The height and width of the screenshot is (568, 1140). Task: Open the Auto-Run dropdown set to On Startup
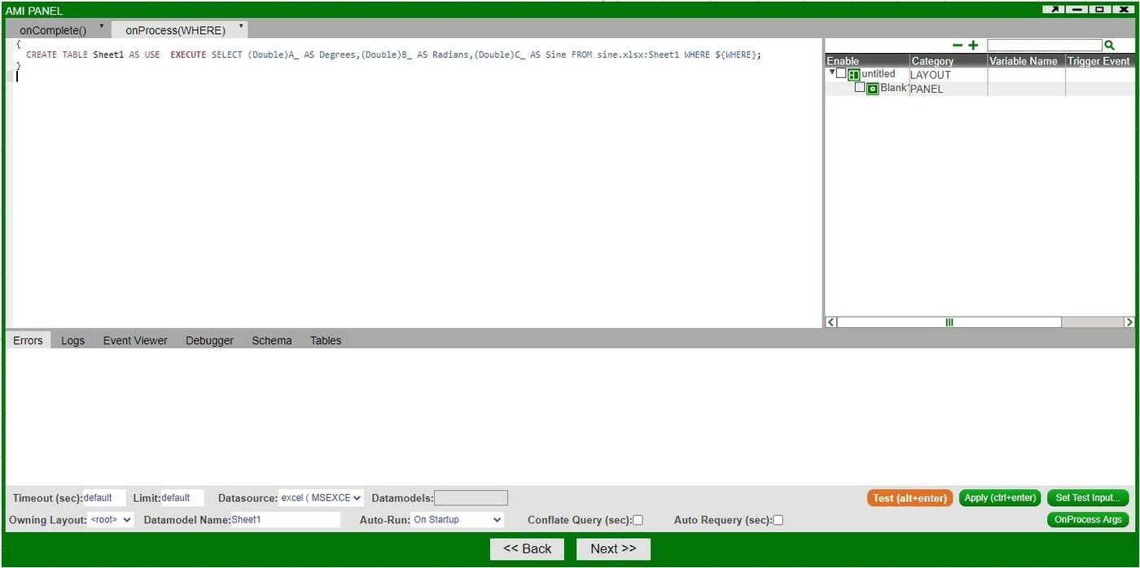coord(456,519)
